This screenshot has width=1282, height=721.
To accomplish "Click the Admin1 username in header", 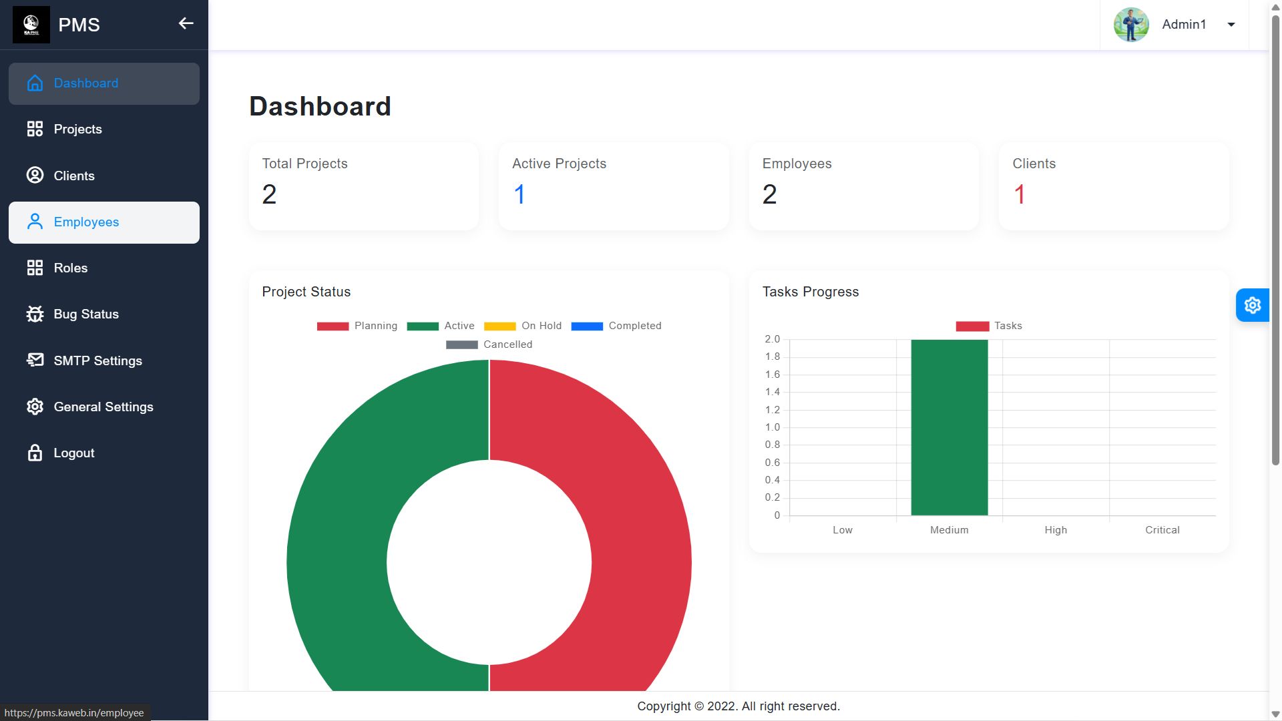I will (1184, 25).
